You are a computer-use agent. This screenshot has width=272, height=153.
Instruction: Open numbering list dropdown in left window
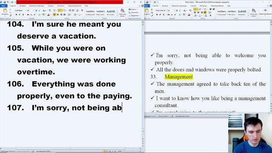pos(62,10)
